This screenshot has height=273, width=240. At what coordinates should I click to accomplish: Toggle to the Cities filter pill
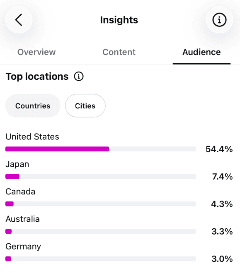click(x=85, y=105)
